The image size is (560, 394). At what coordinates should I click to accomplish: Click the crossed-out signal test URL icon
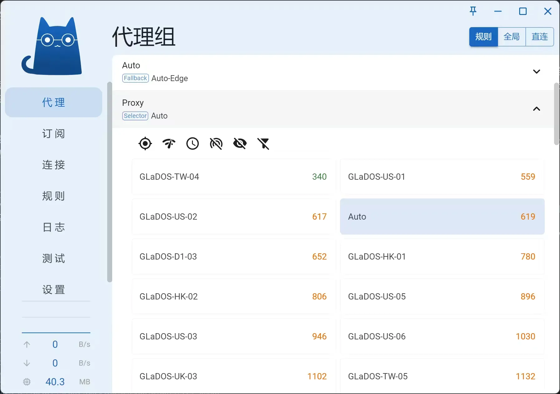(x=216, y=143)
